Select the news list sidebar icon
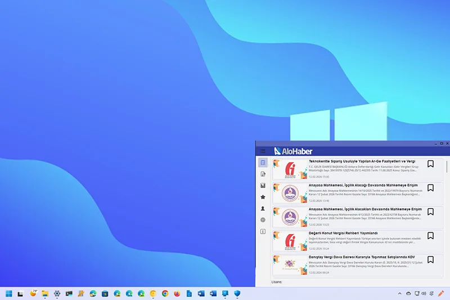This screenshot has width=450, height=300. point(263,163)
